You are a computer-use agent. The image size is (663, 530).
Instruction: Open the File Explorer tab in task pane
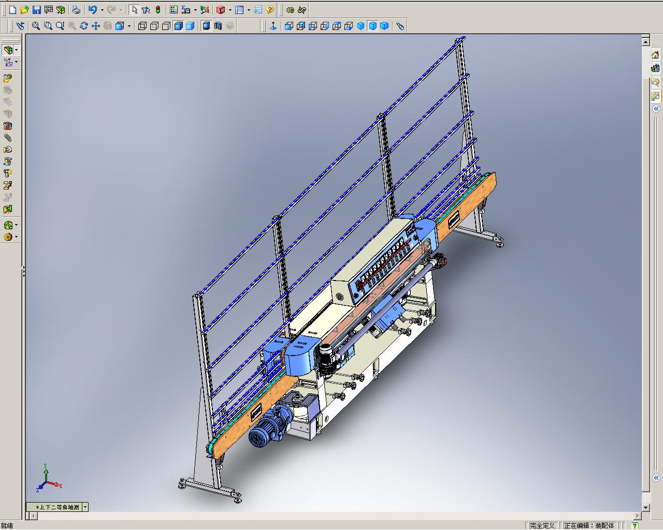655,82
